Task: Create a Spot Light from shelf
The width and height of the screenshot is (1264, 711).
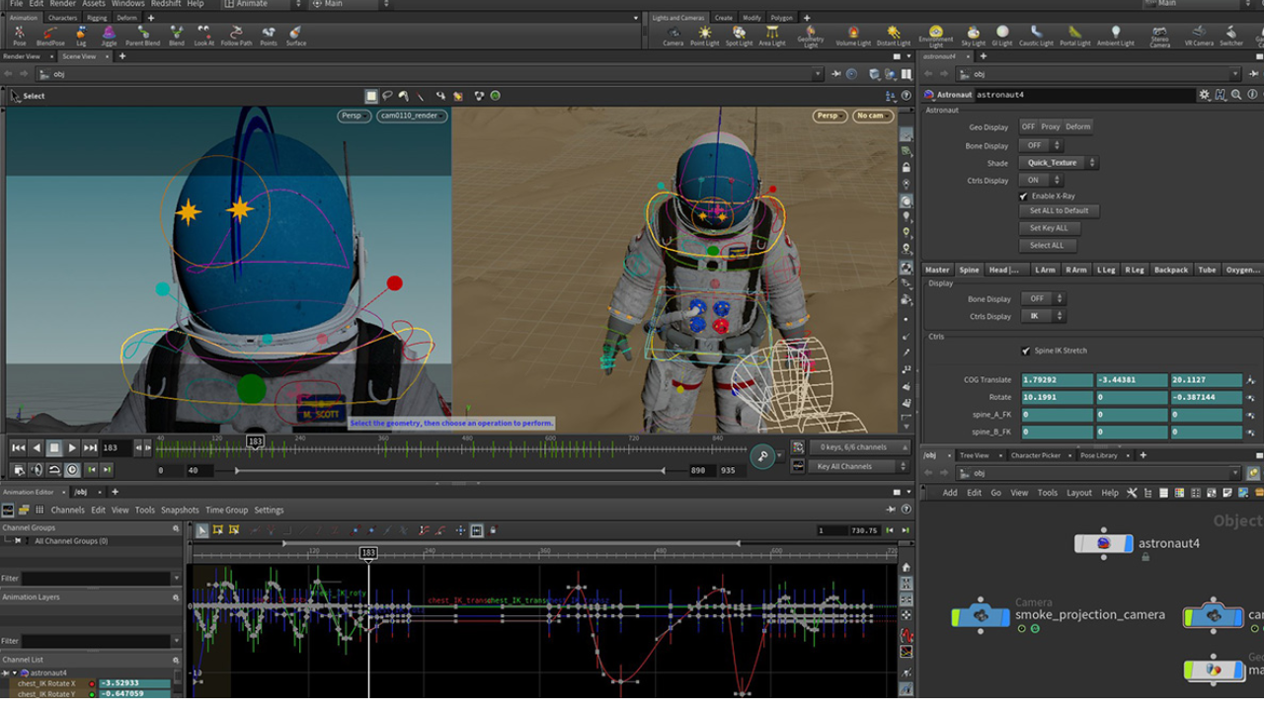Action: click(x=739, y=36)
